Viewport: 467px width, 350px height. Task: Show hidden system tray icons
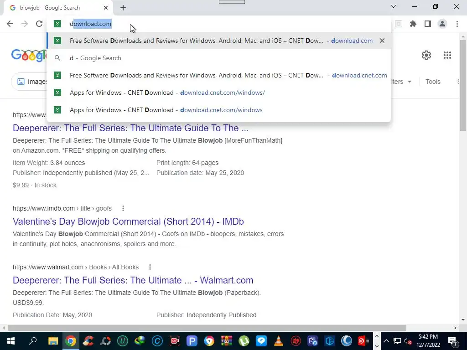[386, 341]
